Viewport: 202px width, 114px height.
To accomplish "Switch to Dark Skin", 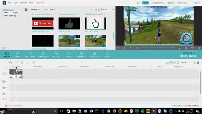I will (x=182, y=3).
